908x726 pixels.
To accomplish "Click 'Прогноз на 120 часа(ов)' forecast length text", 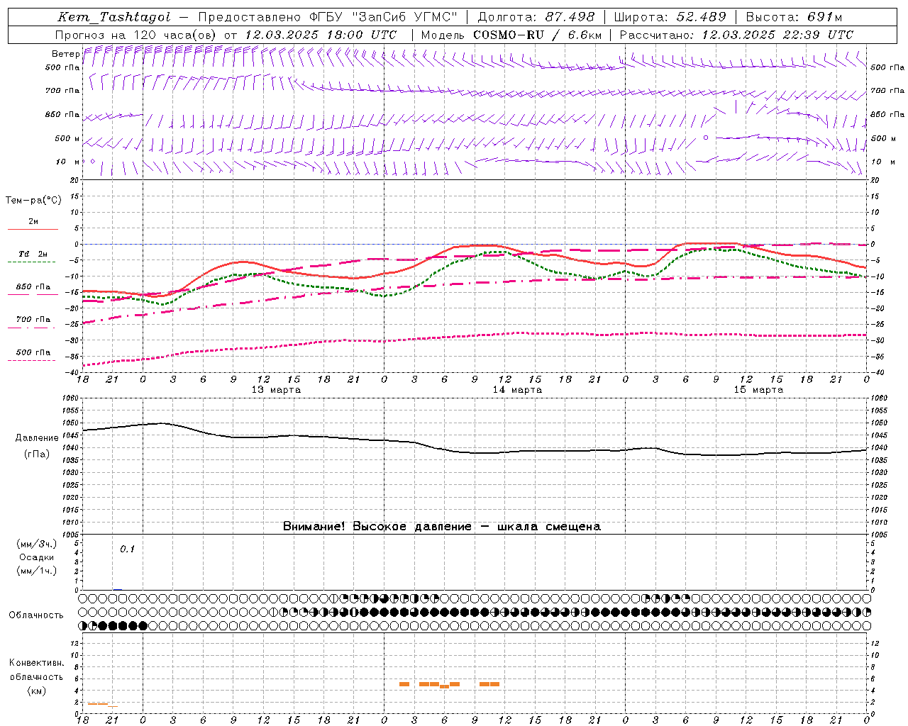I will click(137, 35).
